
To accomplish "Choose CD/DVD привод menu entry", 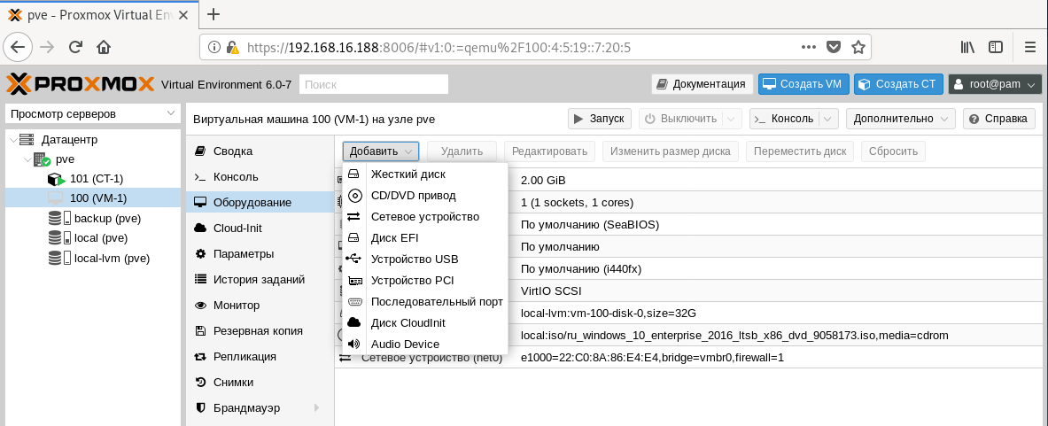I will [425, 196].
